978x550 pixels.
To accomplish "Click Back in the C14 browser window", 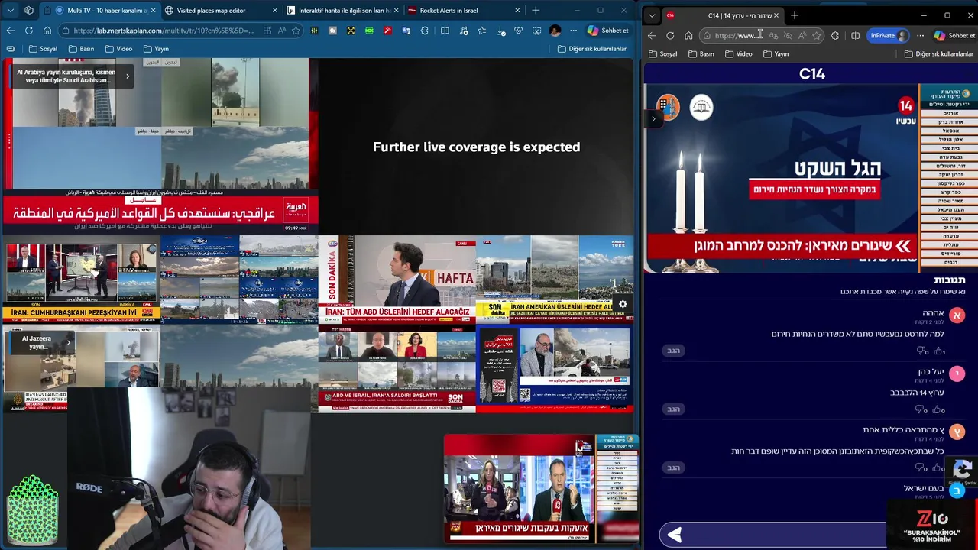I will pyautogui.click(x=652, y=35).
